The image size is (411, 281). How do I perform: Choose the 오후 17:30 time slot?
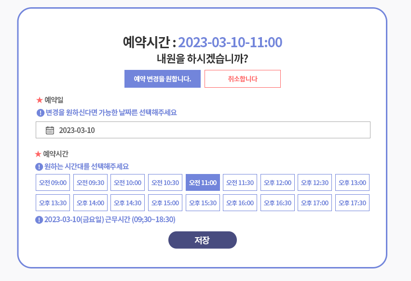click(x=352, y=203)
